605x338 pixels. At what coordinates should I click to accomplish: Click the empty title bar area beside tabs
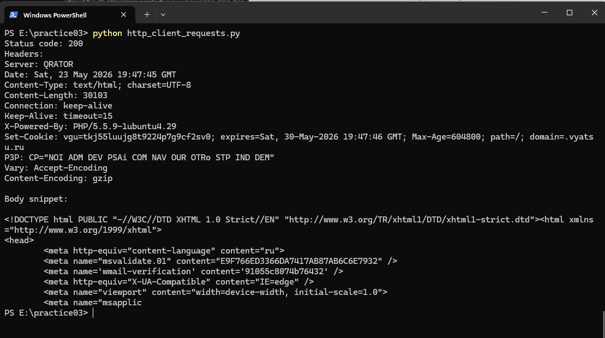[x=348, y=13]
